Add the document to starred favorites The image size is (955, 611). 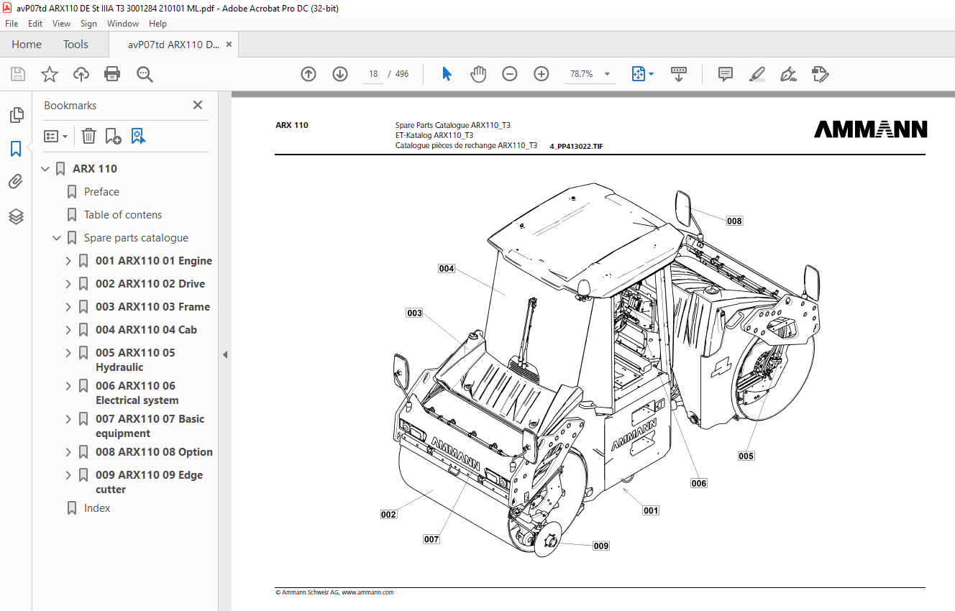[50, 74]
